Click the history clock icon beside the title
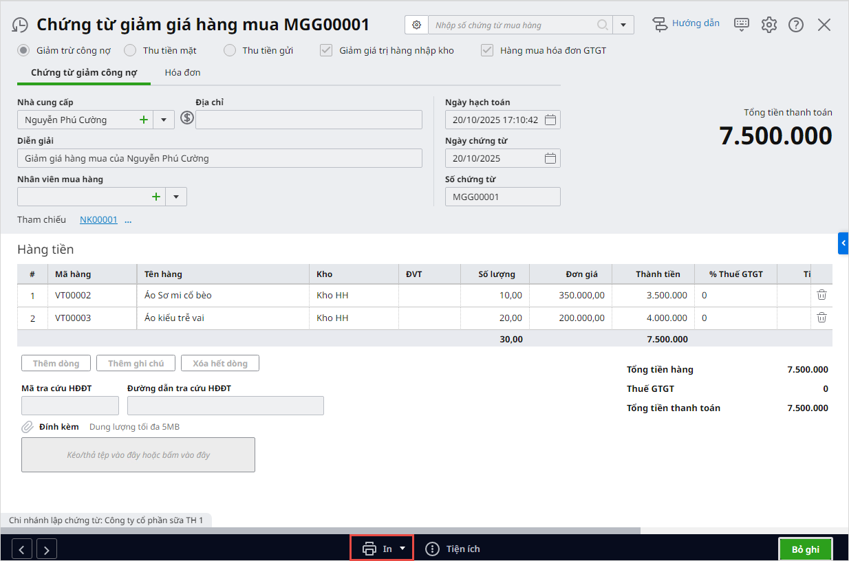 coord(20,25)
